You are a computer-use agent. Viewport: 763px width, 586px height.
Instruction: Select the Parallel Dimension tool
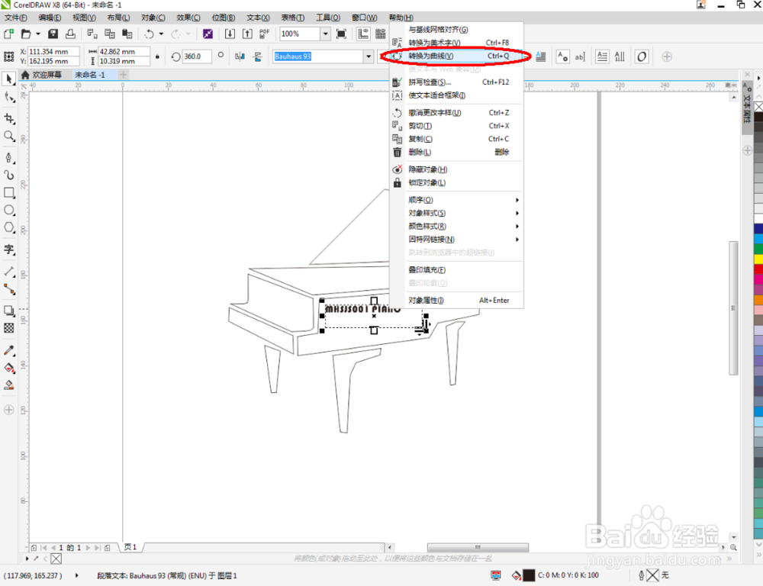point(8,272)
